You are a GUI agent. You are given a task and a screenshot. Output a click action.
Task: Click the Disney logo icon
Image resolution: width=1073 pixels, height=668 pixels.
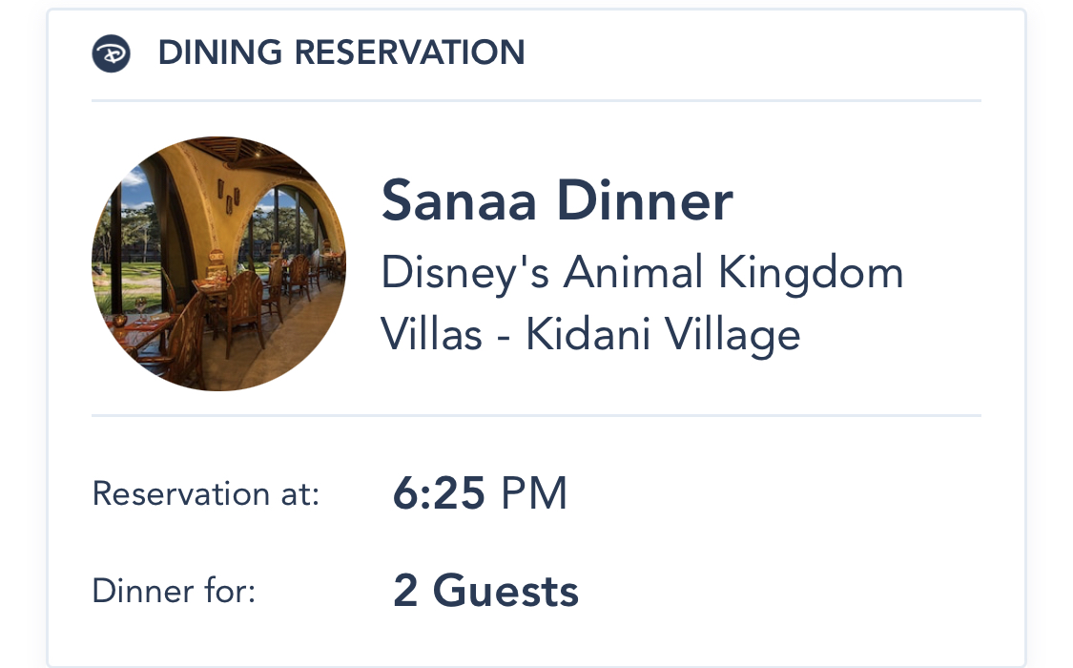[111, 53]
